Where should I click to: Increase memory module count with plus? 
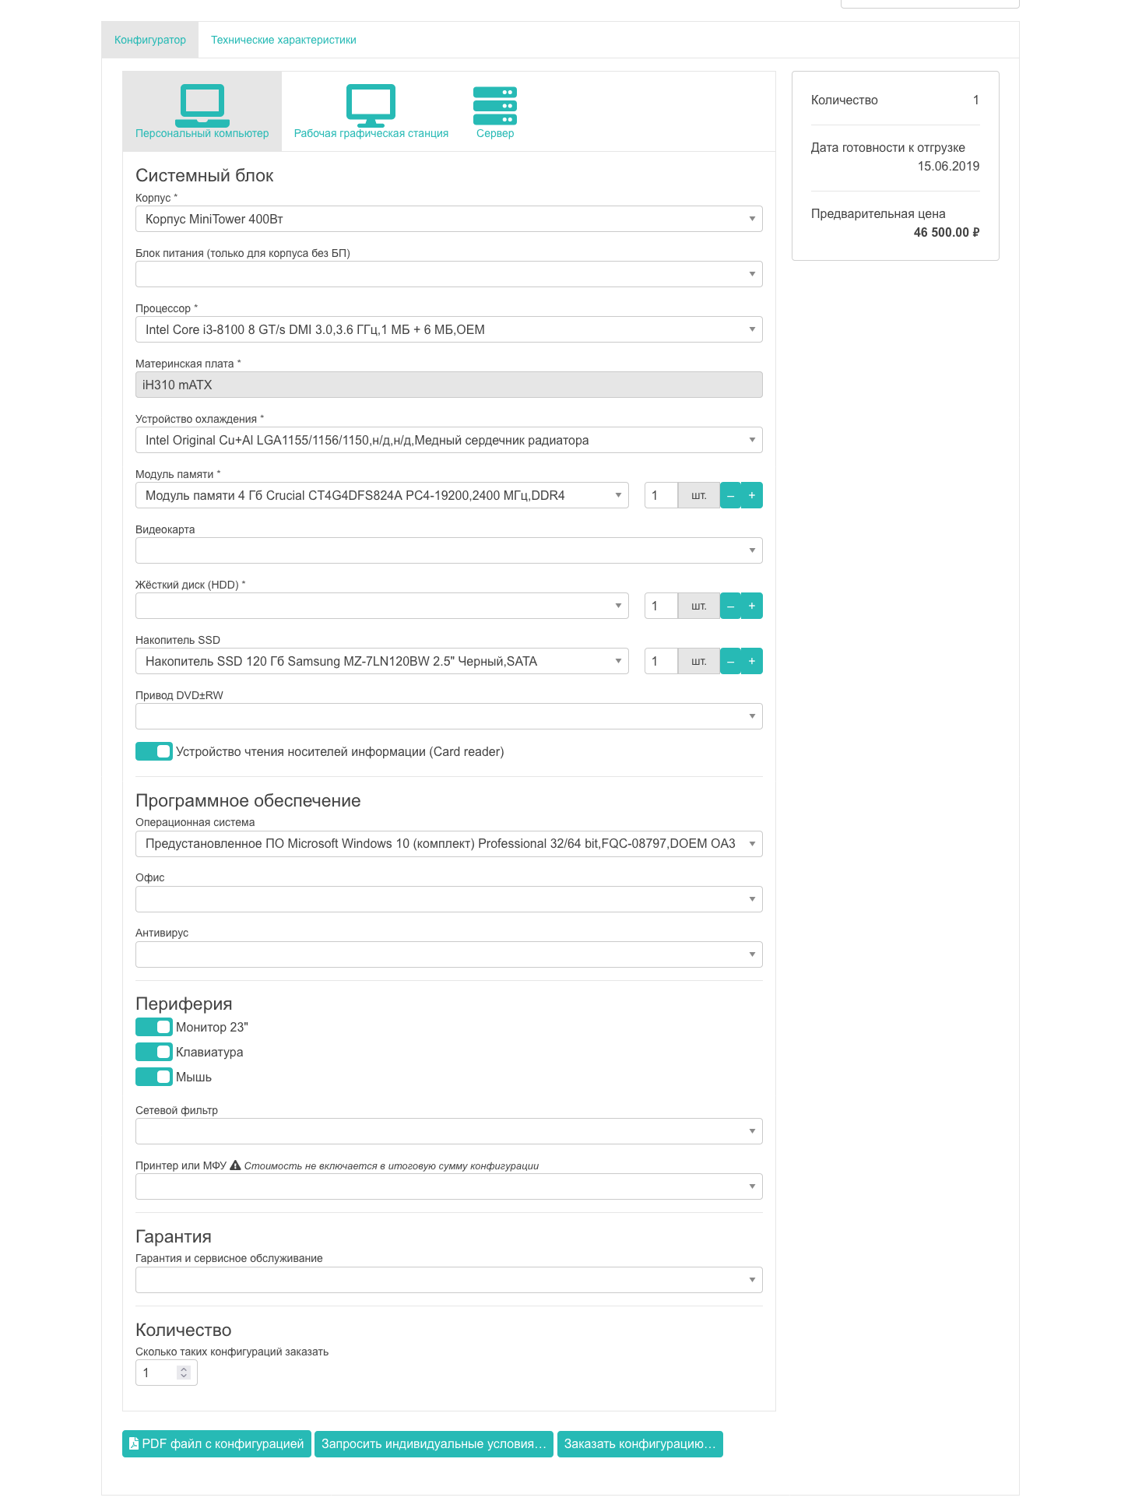(x=752, y=495)
